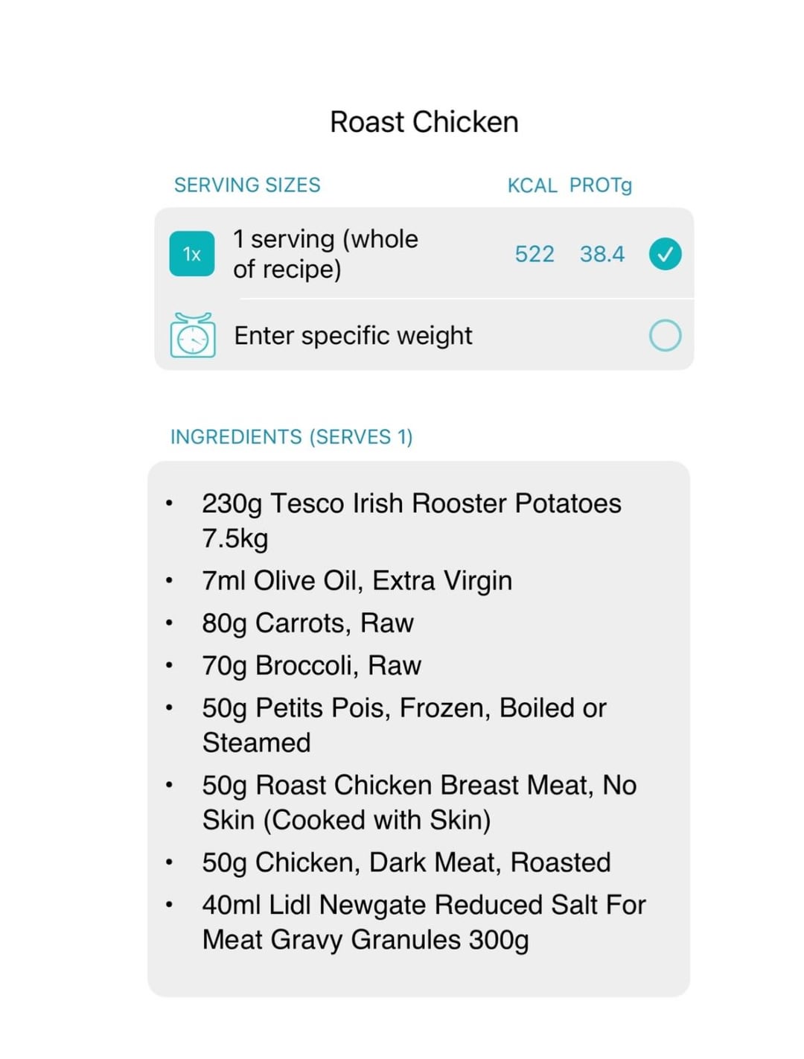
Task: Click the Roast Chicken recipe title
Action: tap(424, 122)
